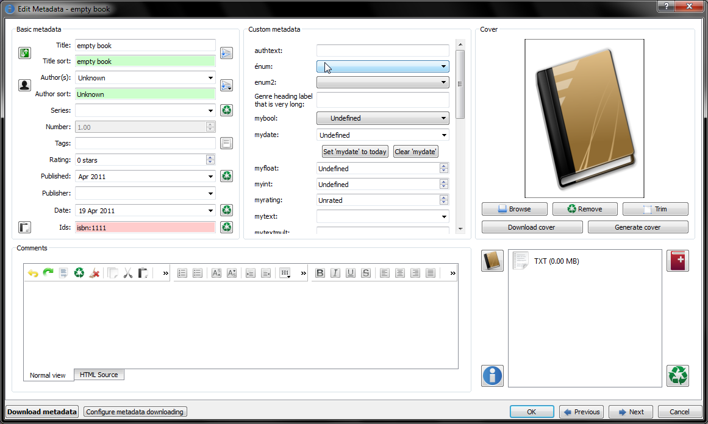Open the enum2 combo box
708x424 pixels.
tap(383, 82)
